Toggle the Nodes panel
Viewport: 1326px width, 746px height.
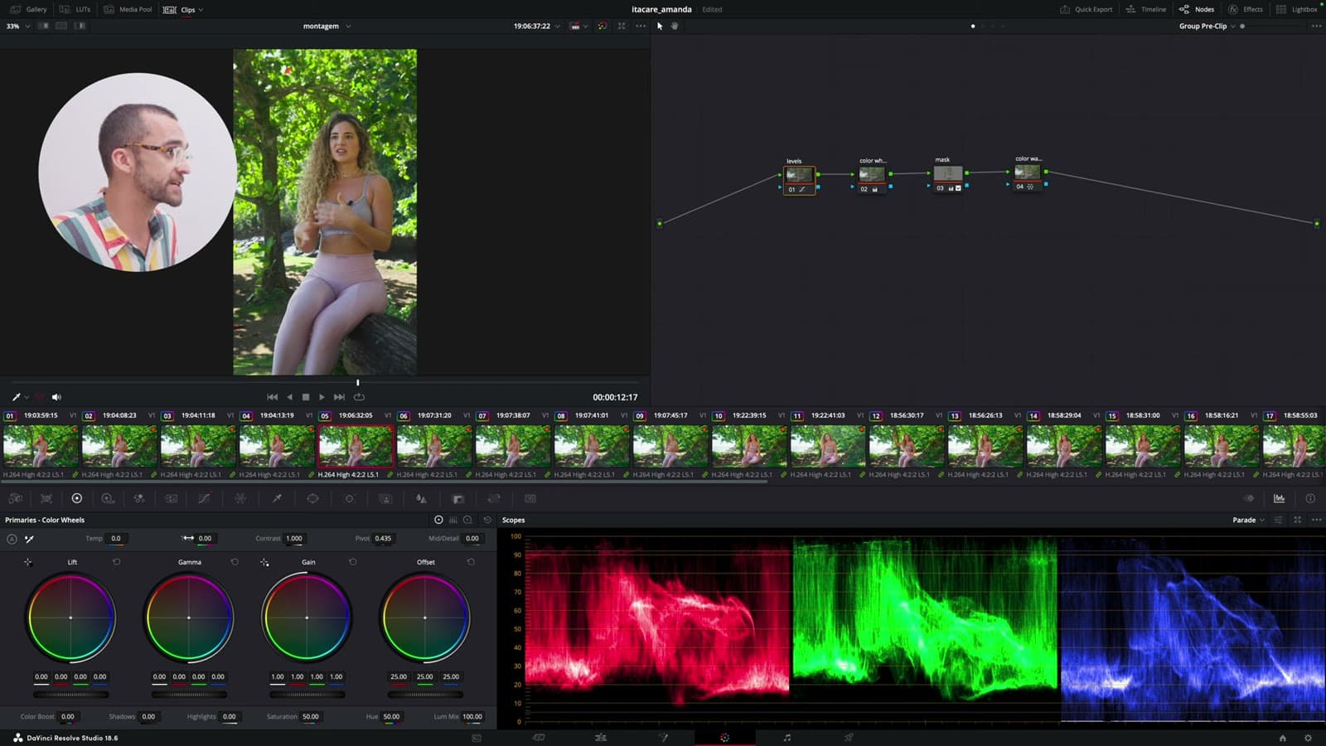1197,9
